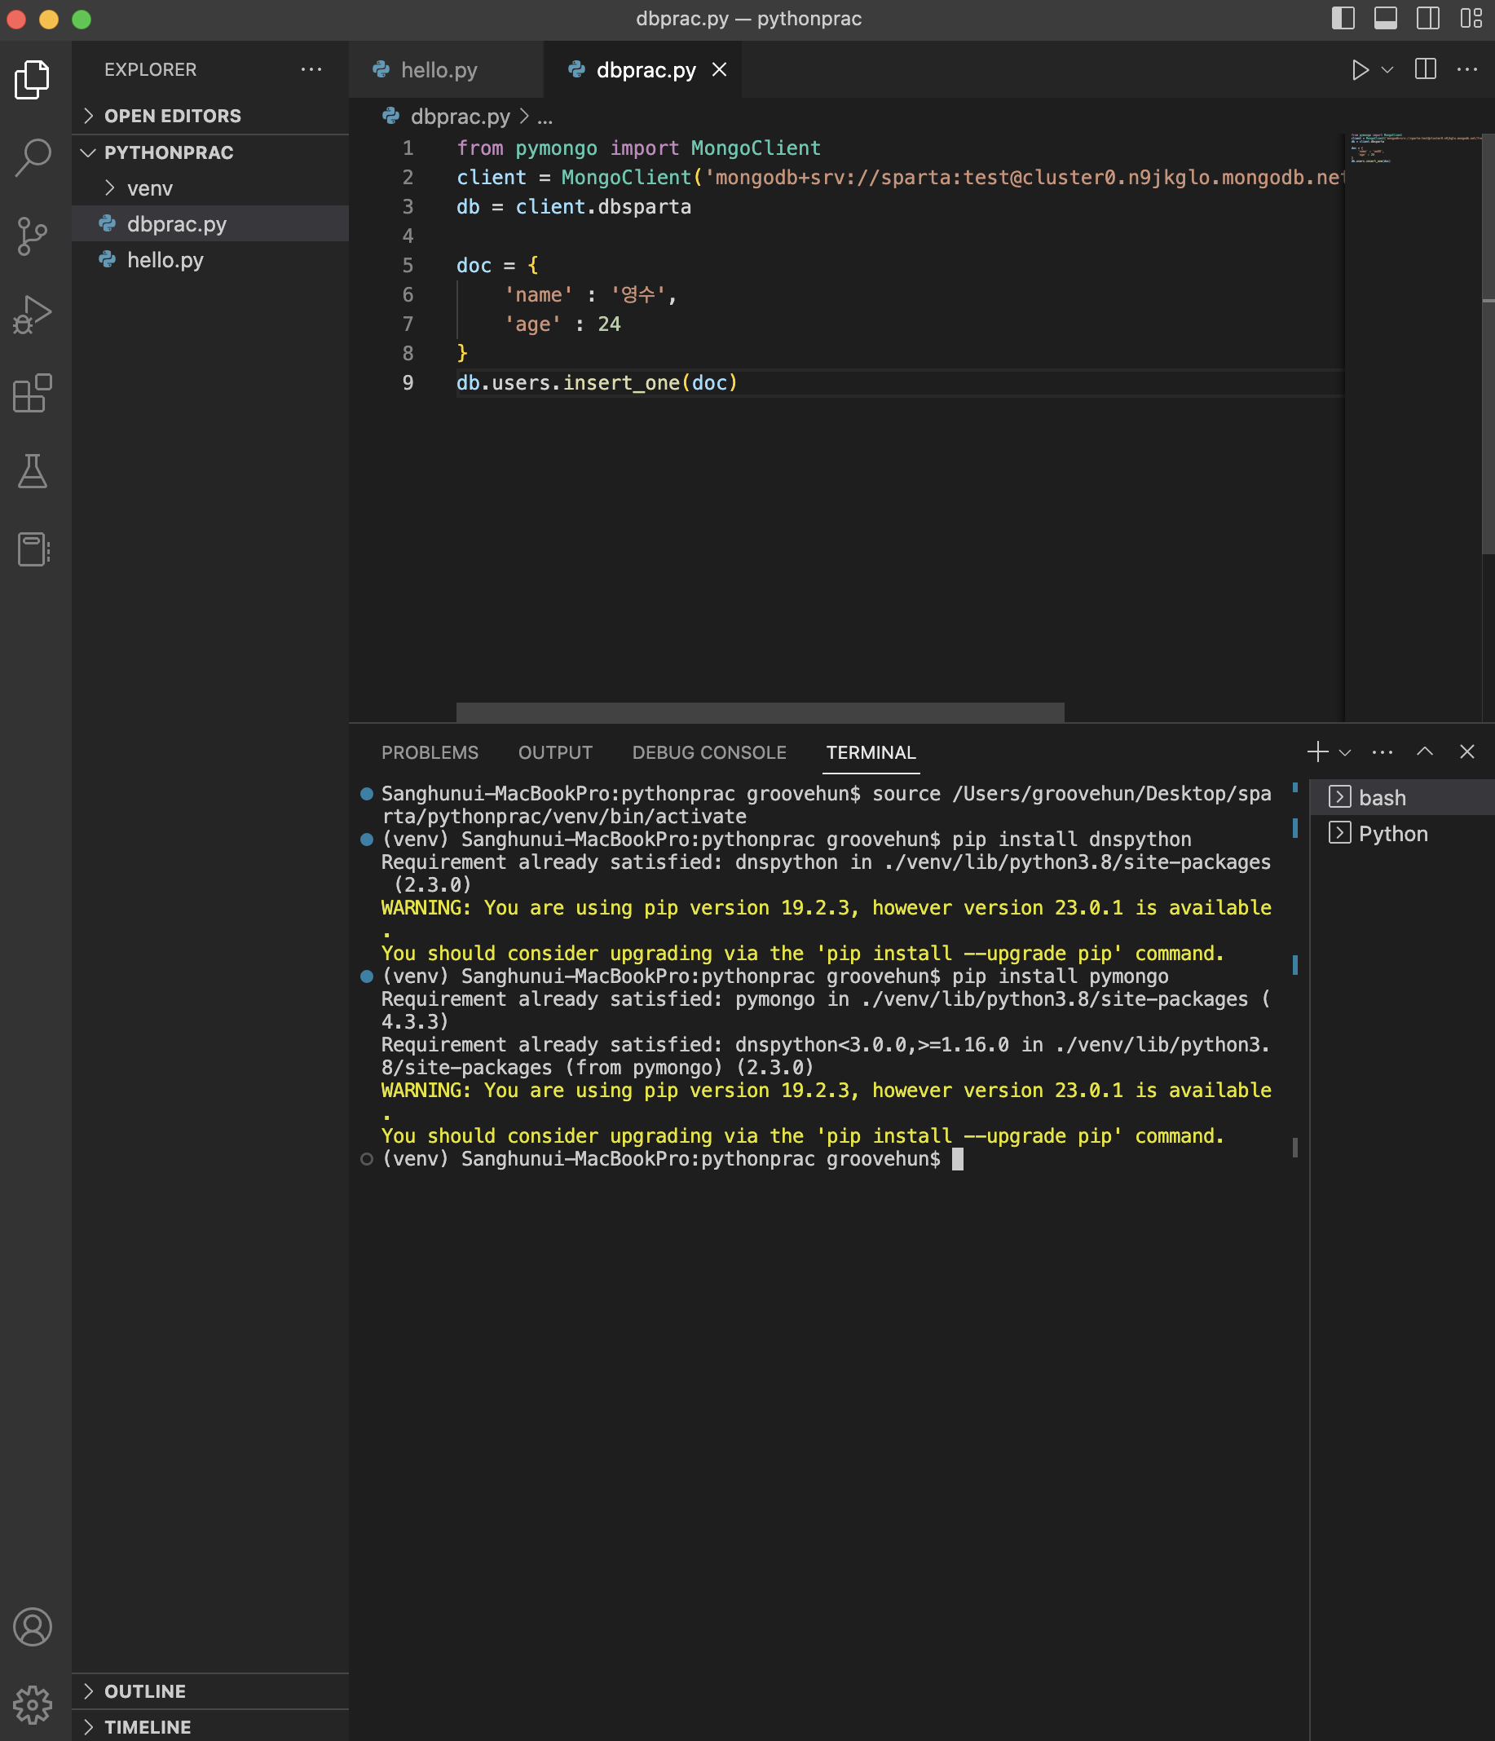Click the 'from pymongo import MongoClient' line

pyautogui.click(x=638, y=148)
